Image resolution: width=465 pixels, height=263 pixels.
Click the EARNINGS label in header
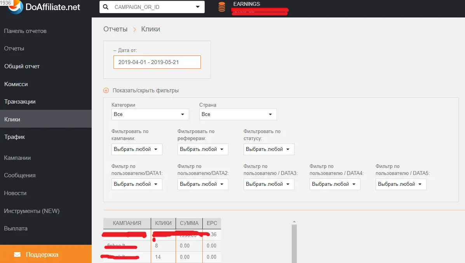(247, 4)
